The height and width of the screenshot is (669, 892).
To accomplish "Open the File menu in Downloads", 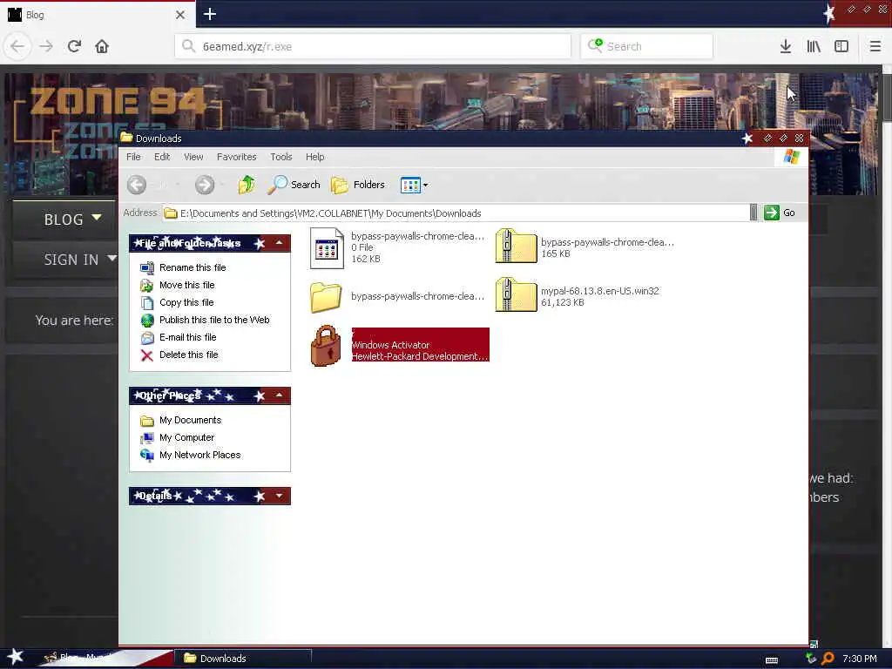I will pyautogui.click(x=133, y=157).
